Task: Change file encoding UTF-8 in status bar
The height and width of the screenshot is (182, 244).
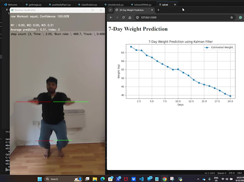Action: (x=231, y=173)
